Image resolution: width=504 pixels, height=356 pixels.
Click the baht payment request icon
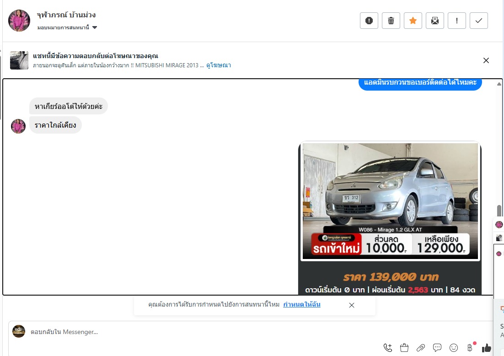tap(470, 348)
